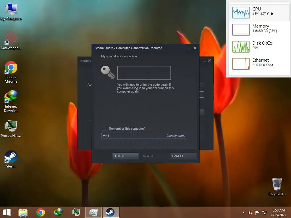Open Windows Start button
Image resolution: width=291 pixels, height=218 pixels.
[x=7, y=212]
